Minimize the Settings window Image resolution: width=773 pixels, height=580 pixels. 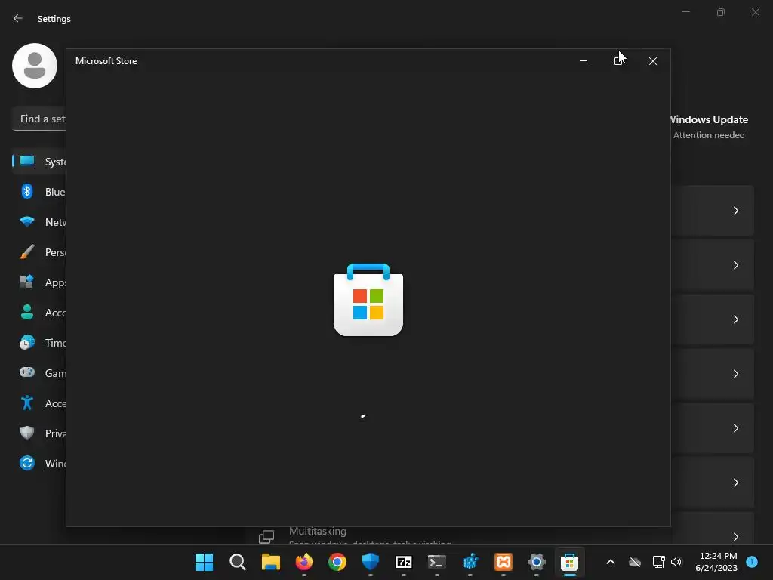tap(685, 12)
